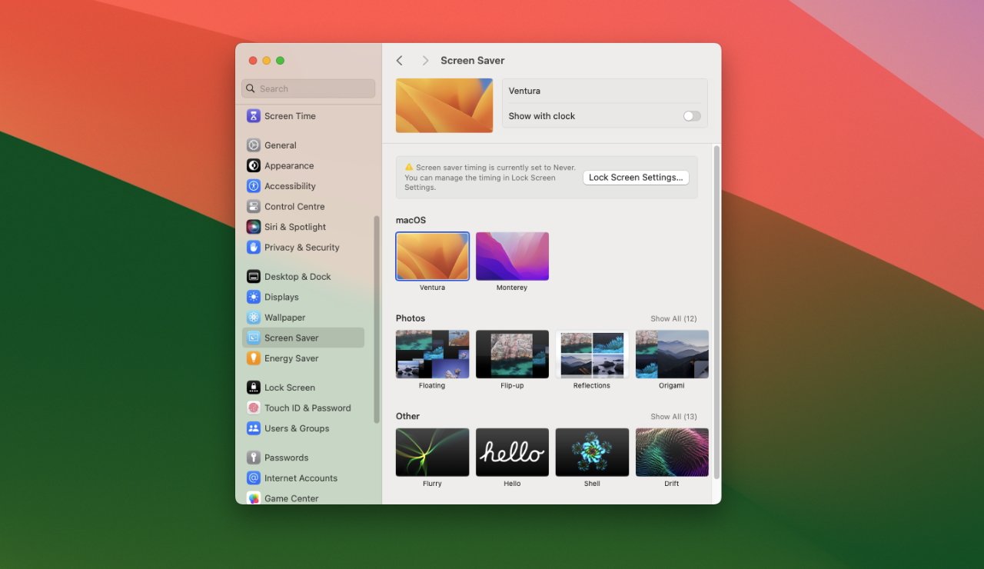Viewport: 984px width, 569px height.
Task: Click the "Users & Groups" label
Action: [297, 428]
